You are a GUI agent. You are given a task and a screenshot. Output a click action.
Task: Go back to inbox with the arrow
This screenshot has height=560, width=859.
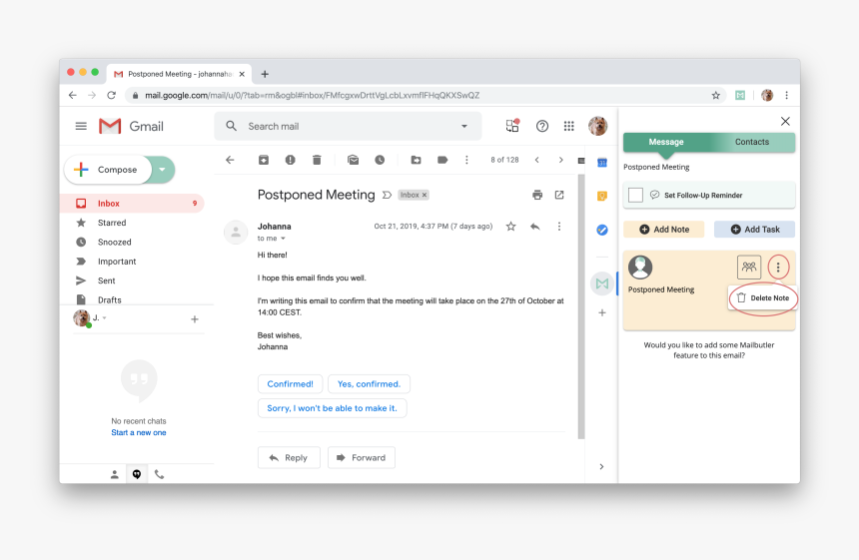(x=230, y=160)
